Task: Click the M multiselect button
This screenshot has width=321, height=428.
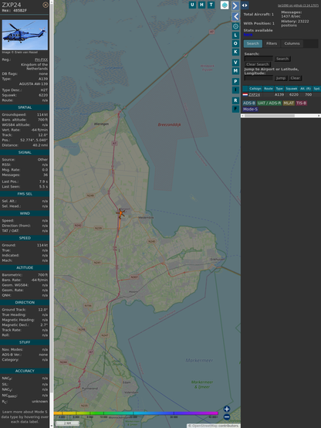Action: pyautogui.click(x=235, y=71)
